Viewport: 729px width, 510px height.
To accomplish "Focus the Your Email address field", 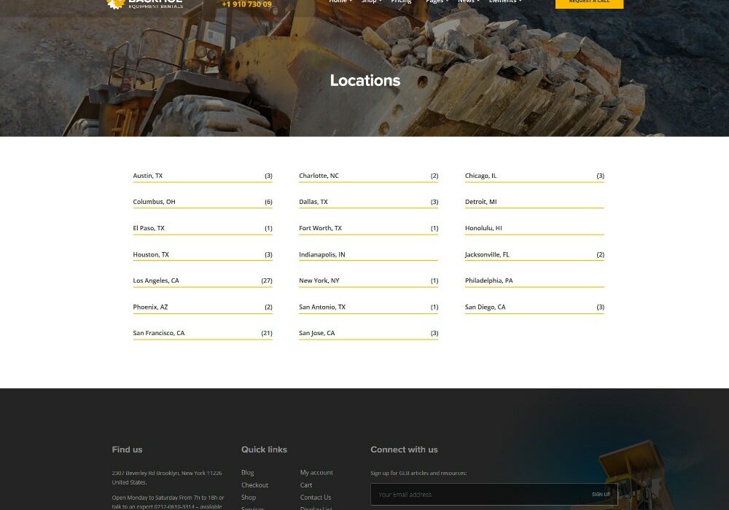I will coord(477,494).
